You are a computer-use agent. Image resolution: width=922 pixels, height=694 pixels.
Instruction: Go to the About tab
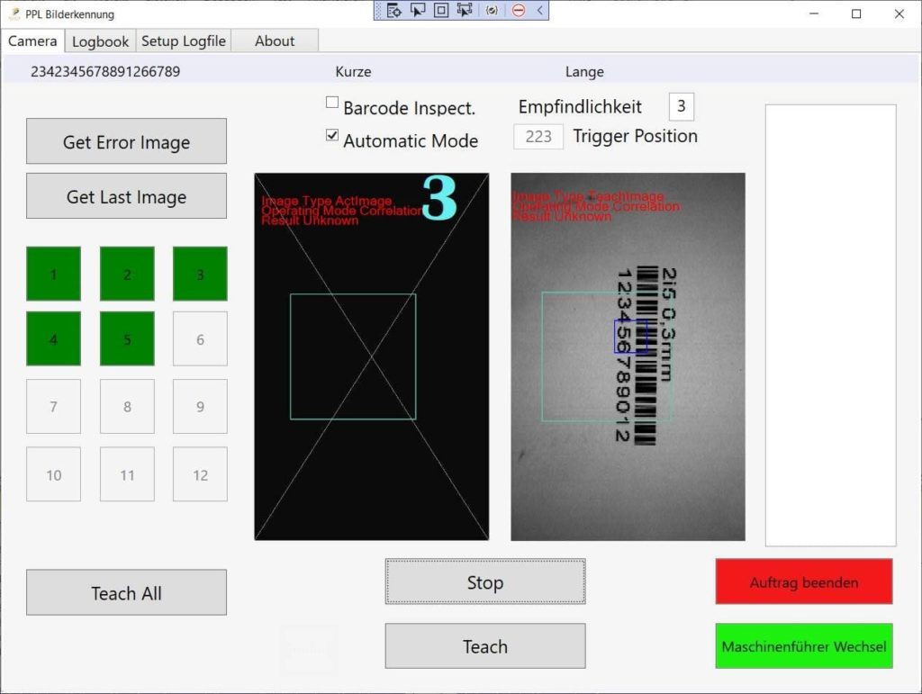(x=275, y=41)
